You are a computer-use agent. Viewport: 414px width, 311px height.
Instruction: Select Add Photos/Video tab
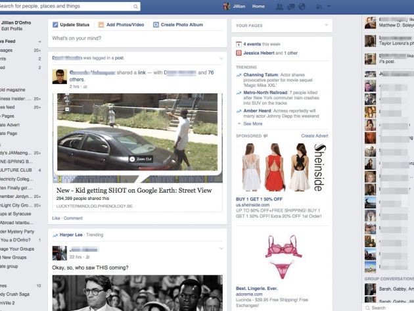point(125,24)
